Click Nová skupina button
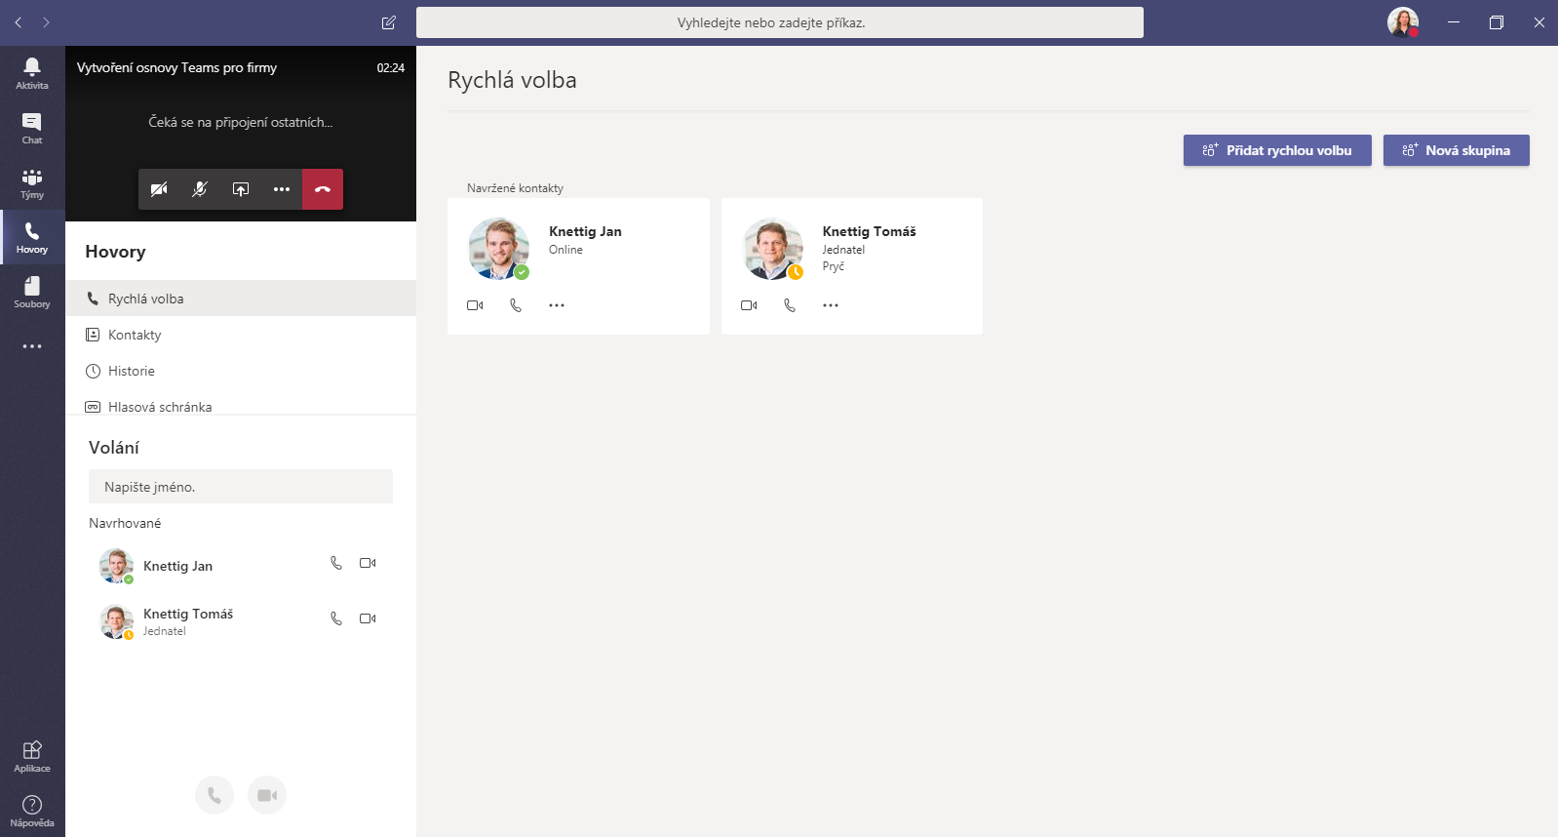 click(1457, 150)
